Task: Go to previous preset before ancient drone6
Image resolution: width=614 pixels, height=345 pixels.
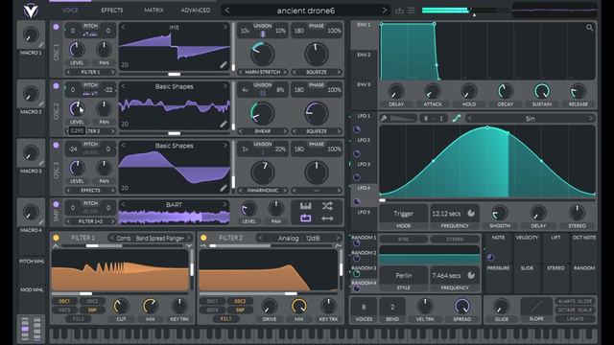Action: tap(227, 11)
